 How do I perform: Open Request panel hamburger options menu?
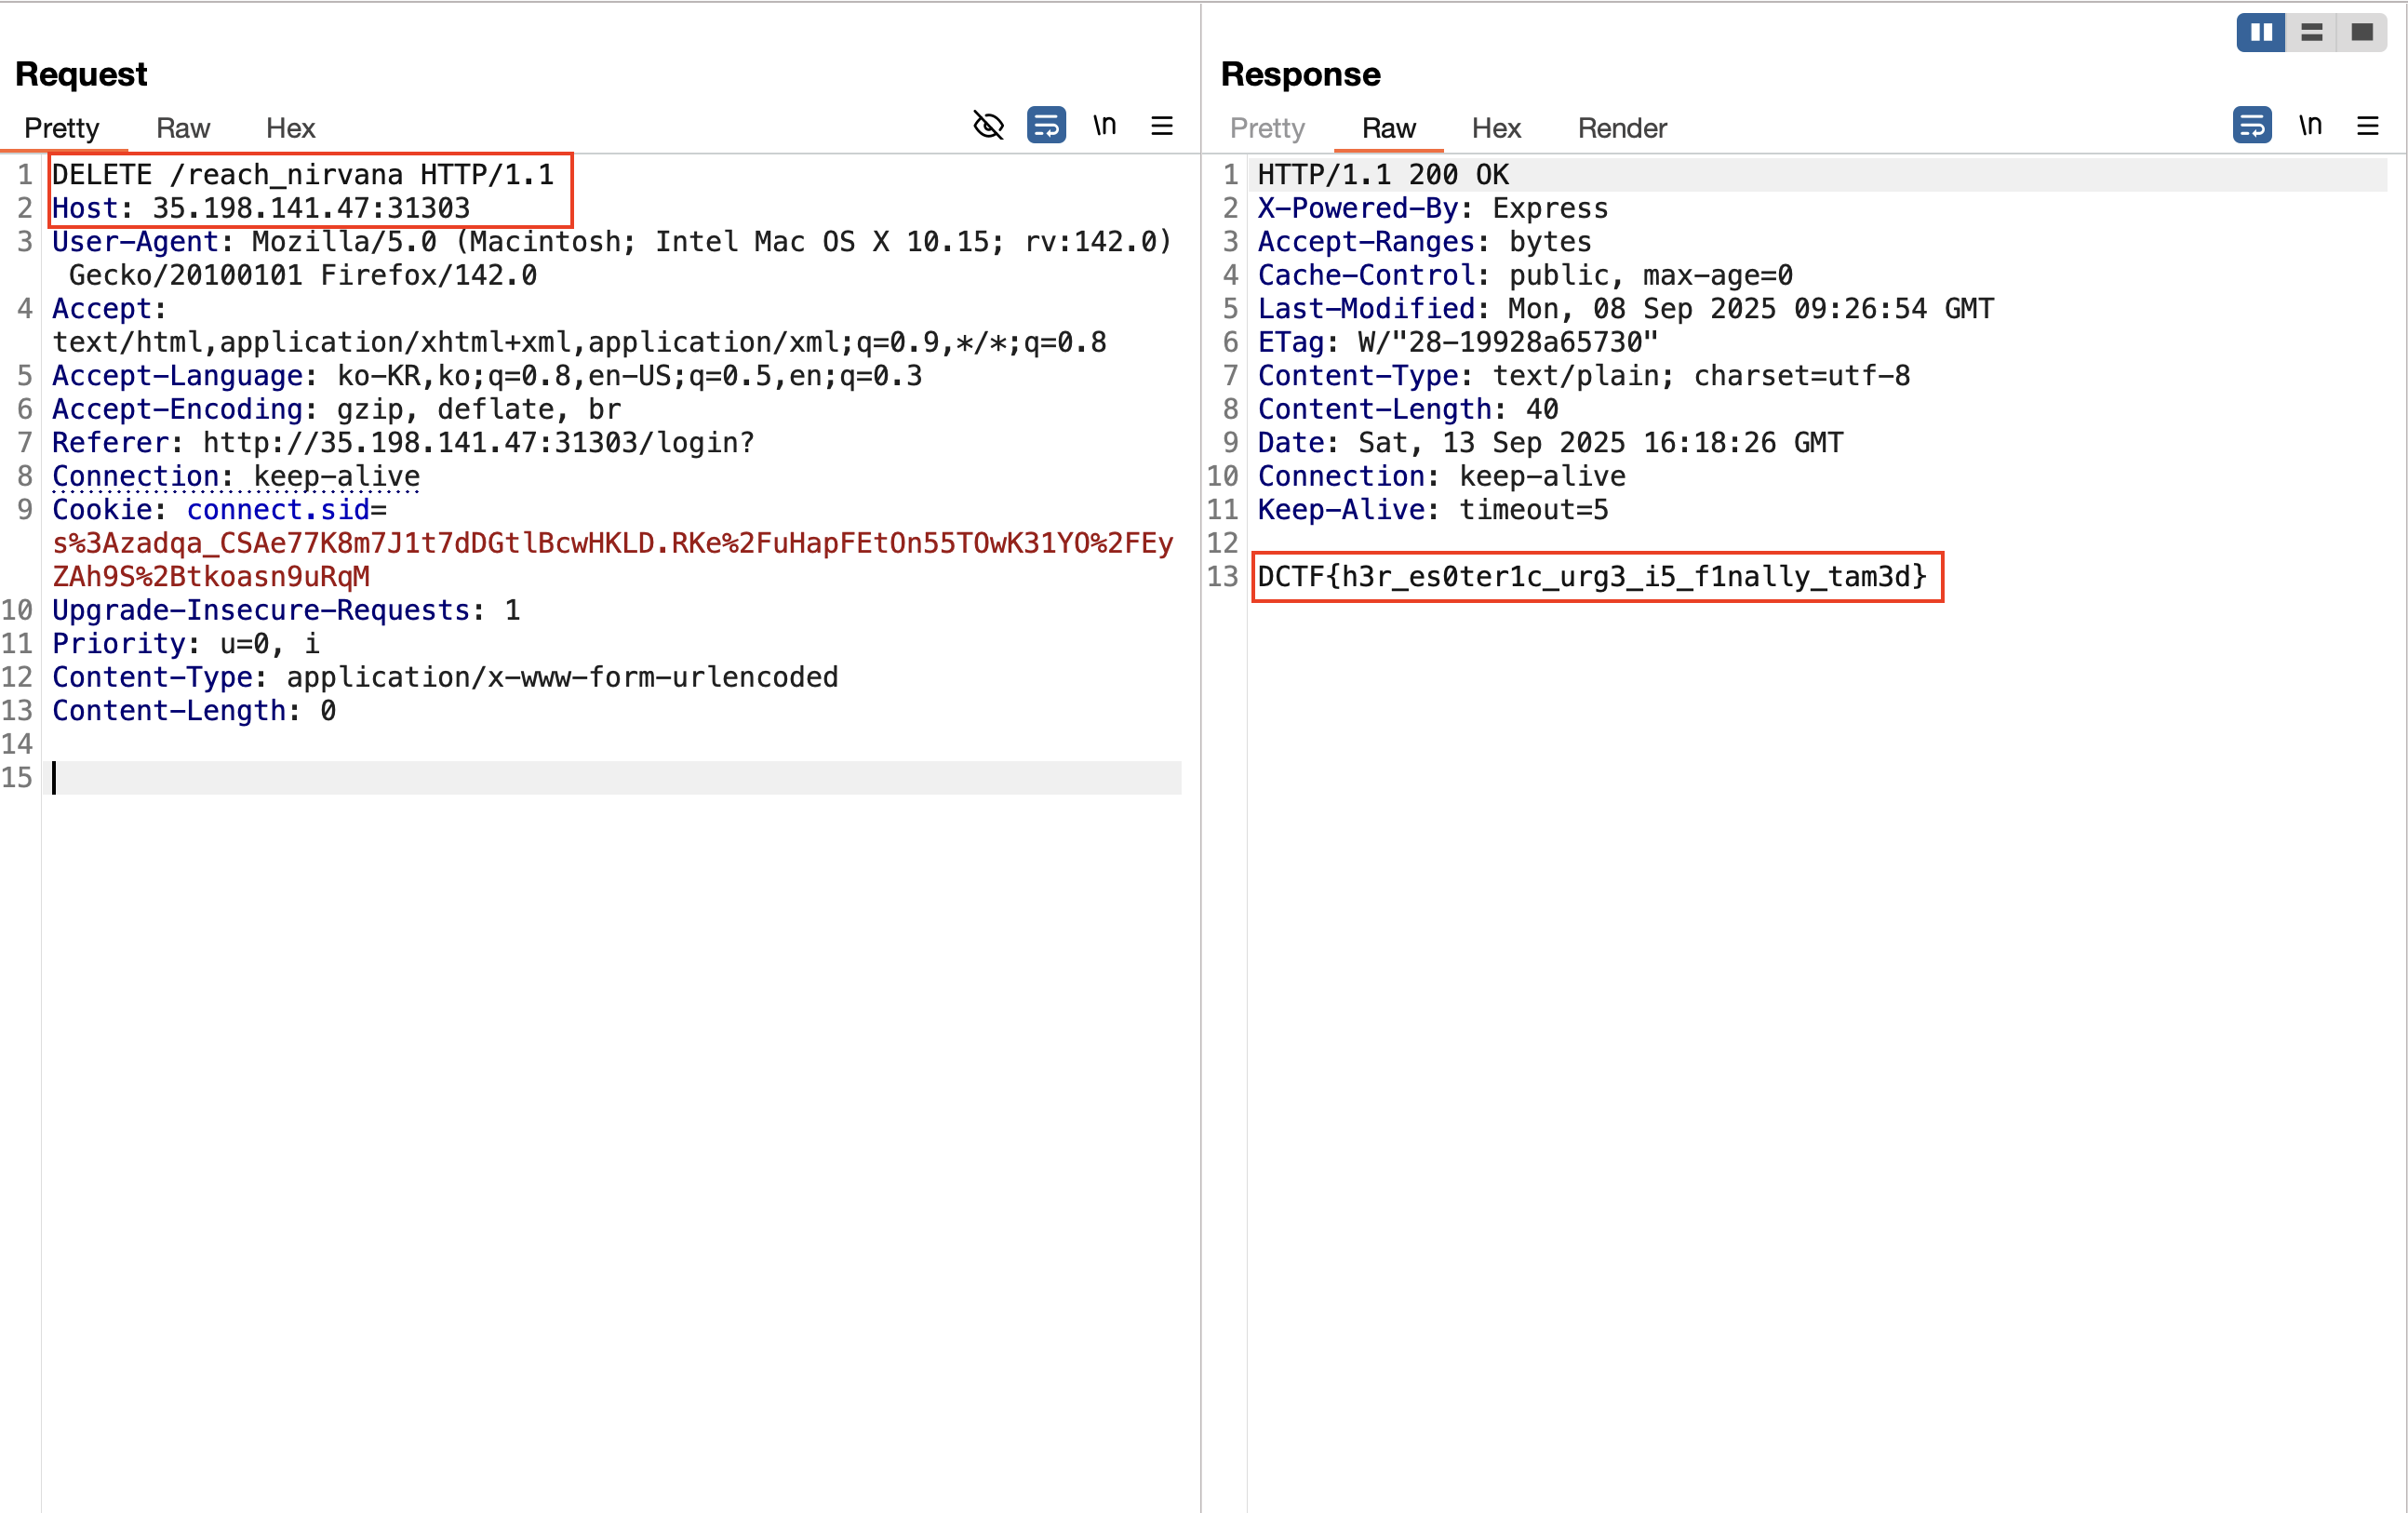click(x=1161, y=126)
